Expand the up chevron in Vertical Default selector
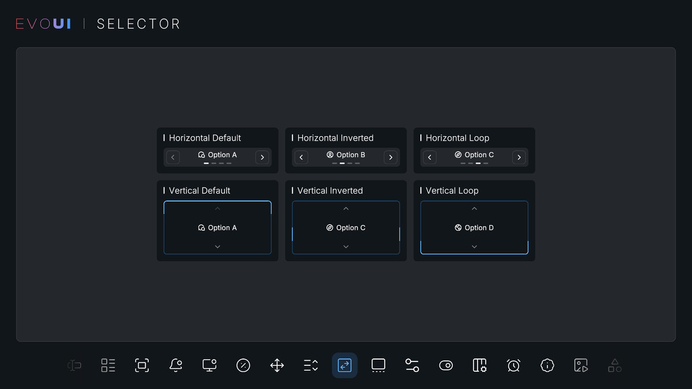The height and width of the screenshot is (389, 692). pos(217,208)
